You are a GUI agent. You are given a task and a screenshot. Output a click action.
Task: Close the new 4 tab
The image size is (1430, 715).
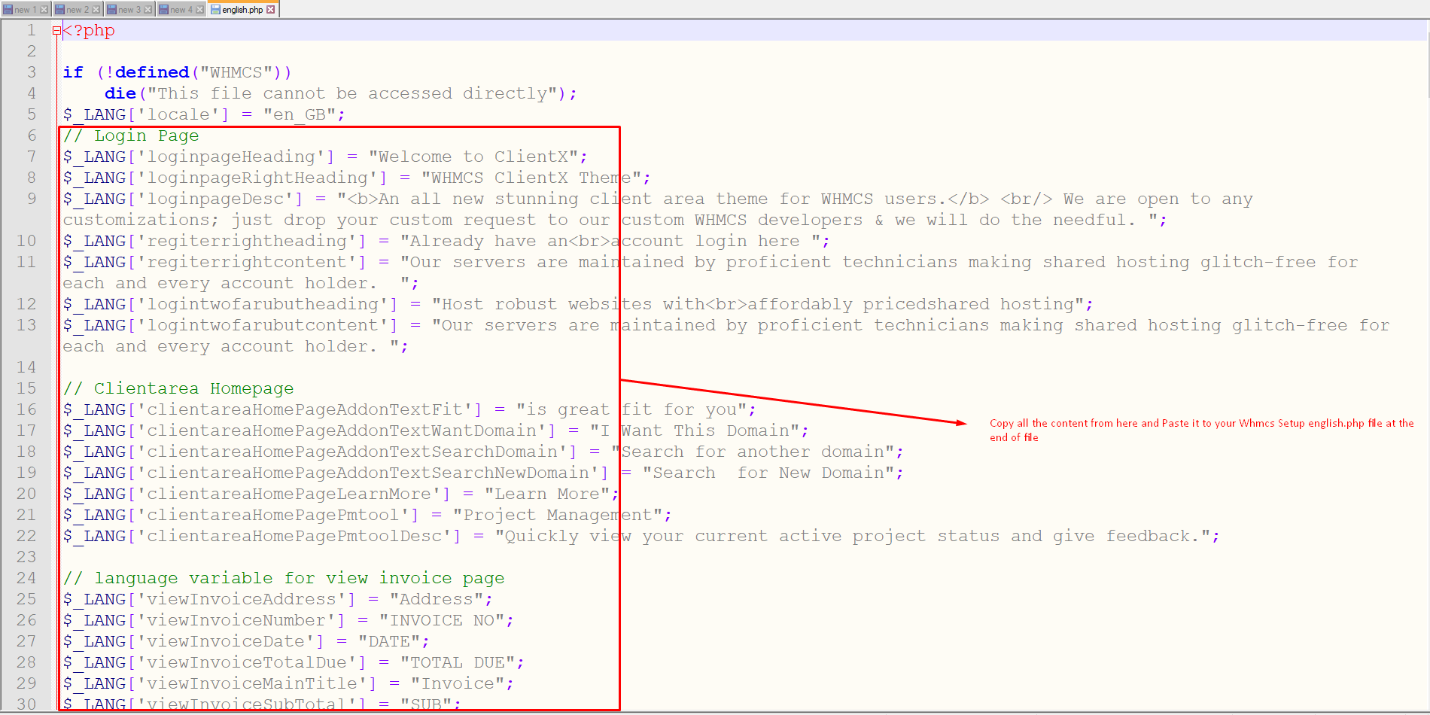(200, 10)
